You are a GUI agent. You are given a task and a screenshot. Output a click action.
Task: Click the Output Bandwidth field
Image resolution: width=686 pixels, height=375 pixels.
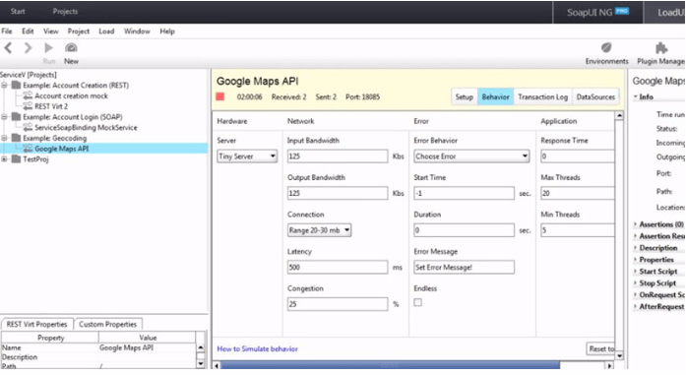point(338,193)
